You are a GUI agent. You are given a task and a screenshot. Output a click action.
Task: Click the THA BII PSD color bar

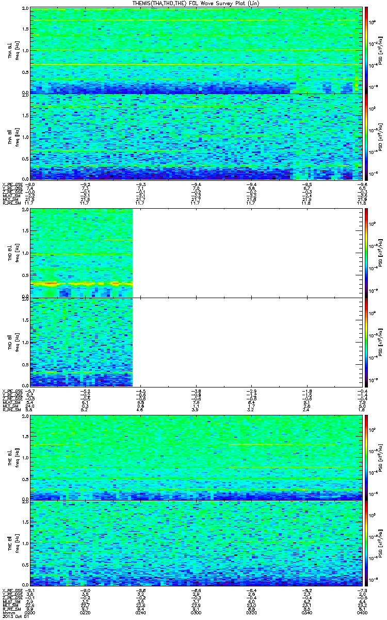point(366,136)
